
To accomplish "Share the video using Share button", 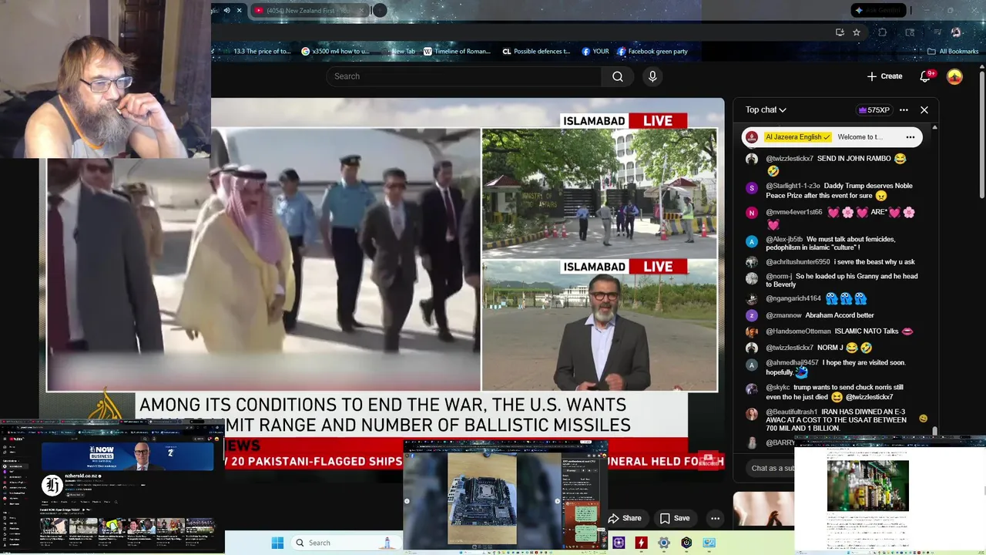I will (625, 518).
